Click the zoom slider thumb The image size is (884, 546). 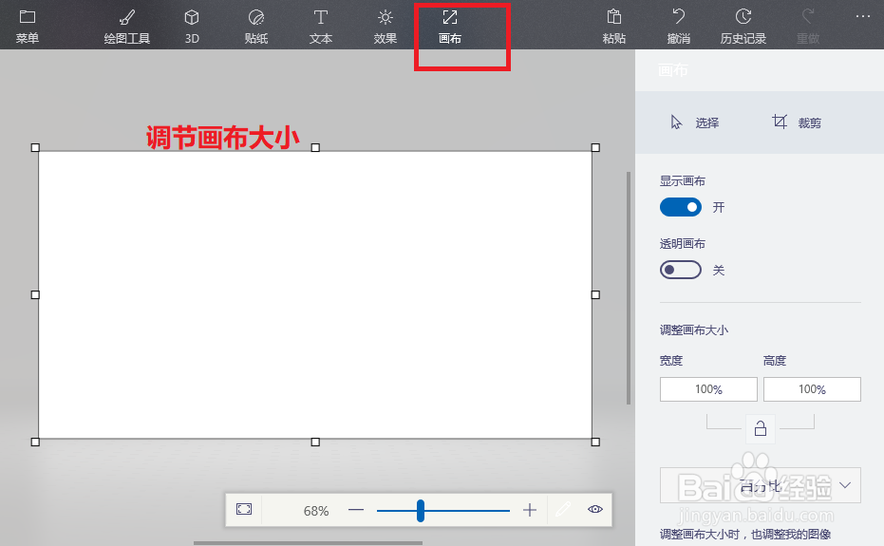click(x=420, y=511)
